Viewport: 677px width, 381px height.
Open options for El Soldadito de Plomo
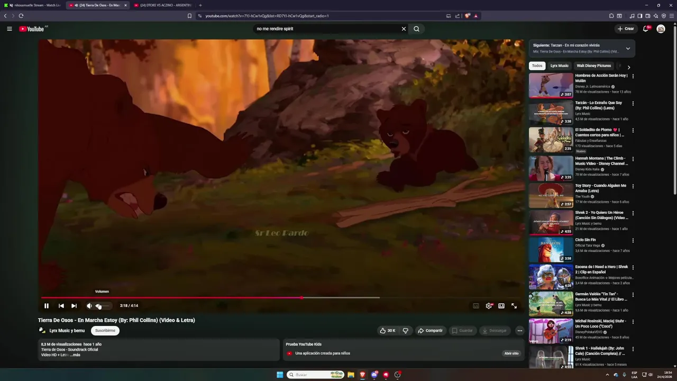pos(633,130)
